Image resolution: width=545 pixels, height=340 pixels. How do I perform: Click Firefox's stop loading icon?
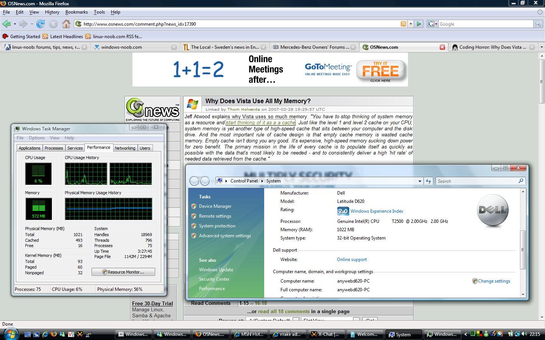pyautogui.click(x=53, y=24)
